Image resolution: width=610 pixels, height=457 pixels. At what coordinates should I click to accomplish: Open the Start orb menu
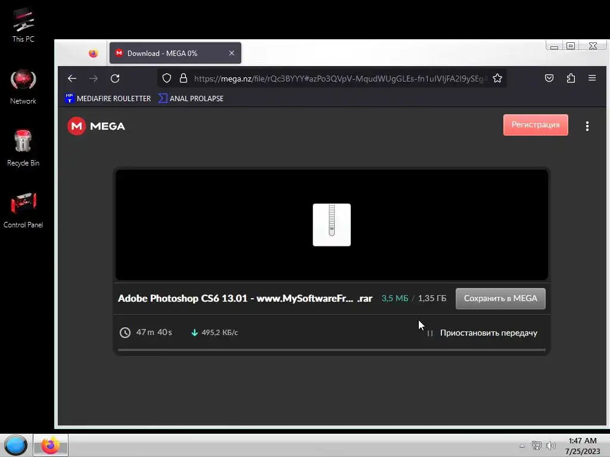point(15,445)
